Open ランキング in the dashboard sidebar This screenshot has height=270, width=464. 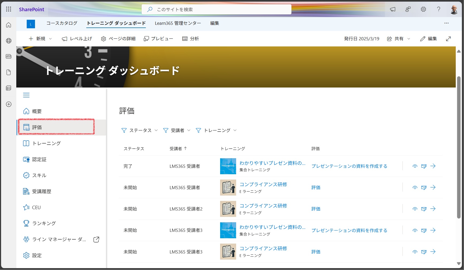pyautogui.click(x=61, y=223)
